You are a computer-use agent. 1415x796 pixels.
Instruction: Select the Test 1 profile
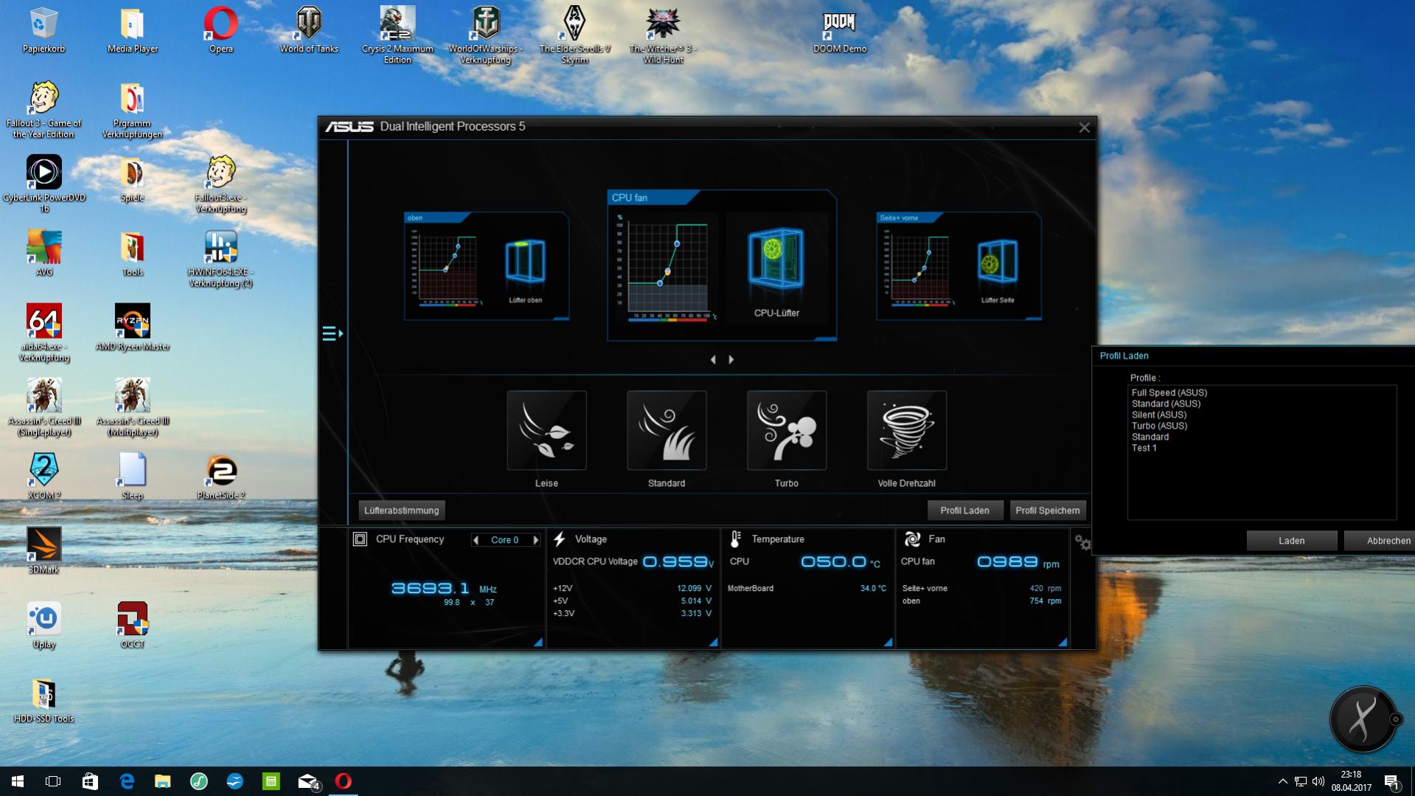[1144, 449]
